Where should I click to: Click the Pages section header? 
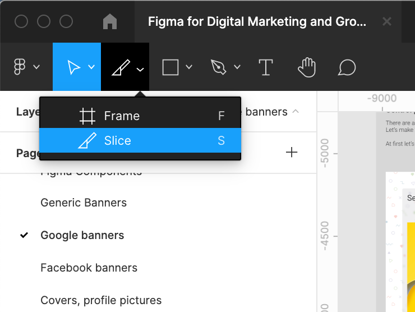[28, 153]
